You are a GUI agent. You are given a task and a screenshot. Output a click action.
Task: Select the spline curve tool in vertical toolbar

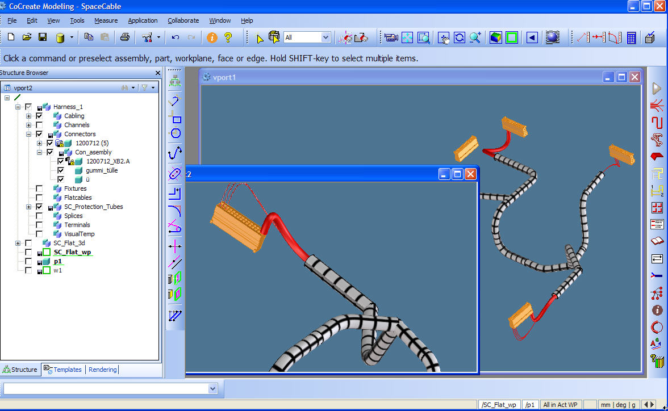pos(176,152)
